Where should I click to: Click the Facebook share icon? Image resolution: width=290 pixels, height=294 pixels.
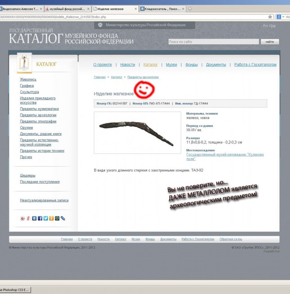tap(40, 218)
